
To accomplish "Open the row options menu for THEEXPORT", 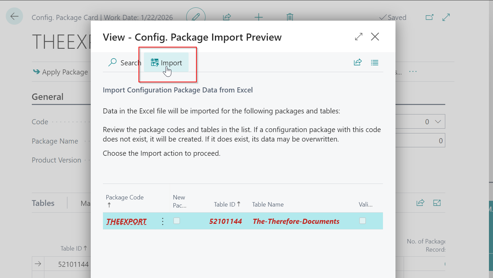I will (163, 221).
